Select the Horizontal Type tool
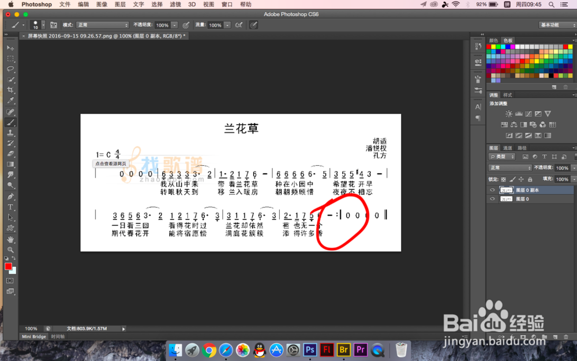The height and width of the screenshot is (361, 577). point(10,207)
